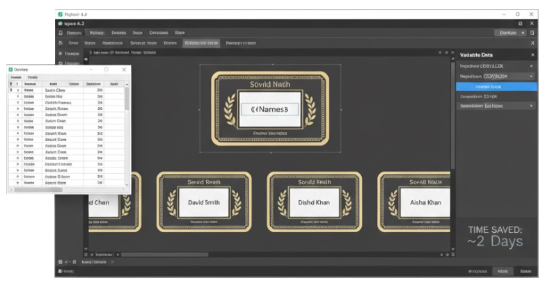Click the first icon at the left of the tab row
Image resolution: width=545 pixels, height=285 pixels.
pos(61,43)
